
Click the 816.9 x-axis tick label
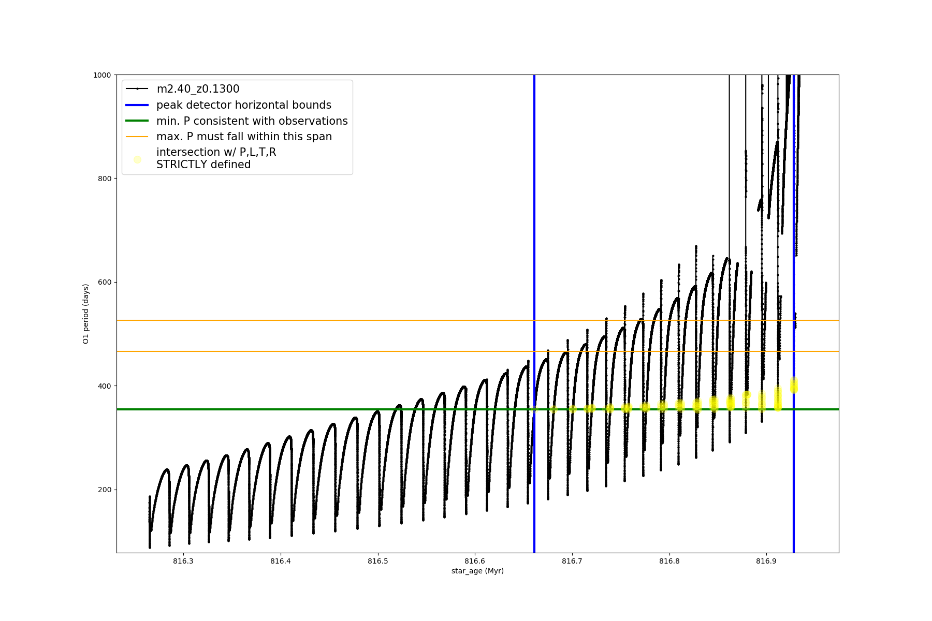coord(766,561)
